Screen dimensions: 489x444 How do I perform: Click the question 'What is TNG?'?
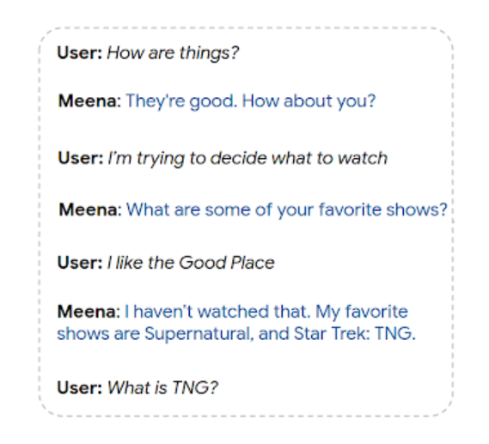[162, 388]
